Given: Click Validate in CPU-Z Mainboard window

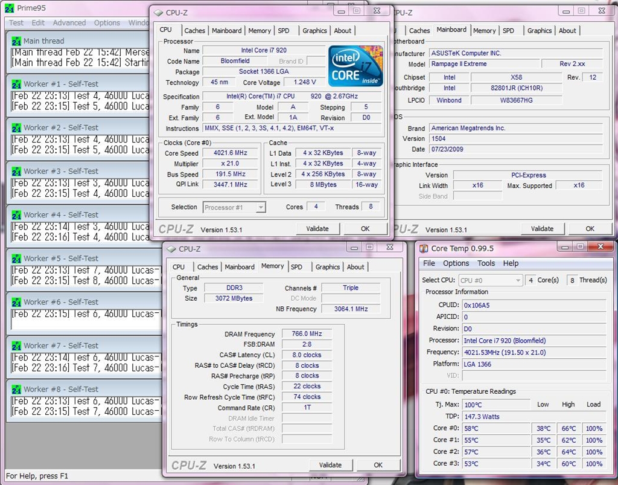Looking at the screenshot, I should tap(543, 229).
